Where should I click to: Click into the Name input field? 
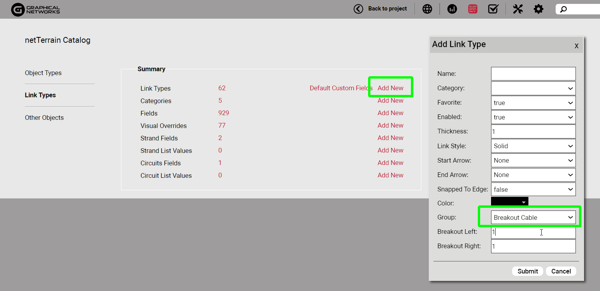(533, 74)
